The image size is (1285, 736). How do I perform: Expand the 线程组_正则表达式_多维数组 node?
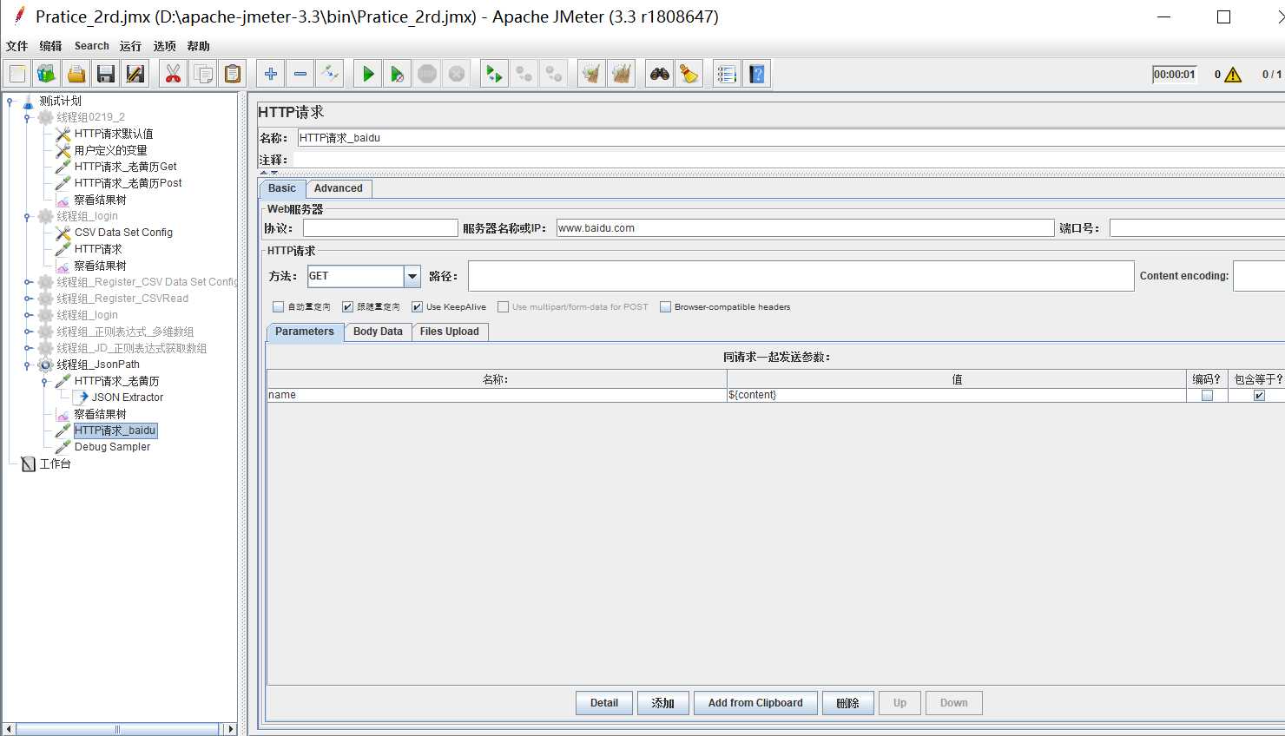[28, 332]
